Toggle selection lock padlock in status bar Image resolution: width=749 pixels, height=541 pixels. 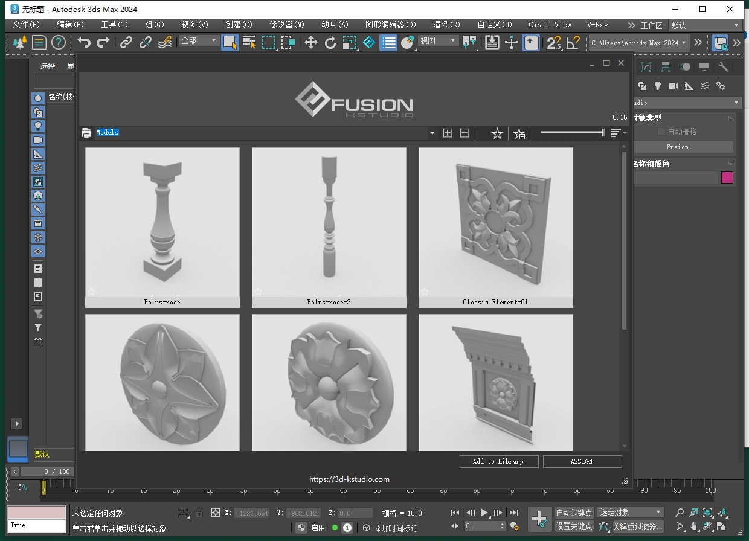199,513
